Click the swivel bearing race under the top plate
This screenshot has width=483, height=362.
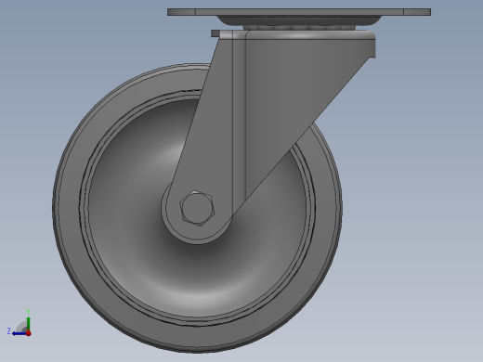pos(299,21)
